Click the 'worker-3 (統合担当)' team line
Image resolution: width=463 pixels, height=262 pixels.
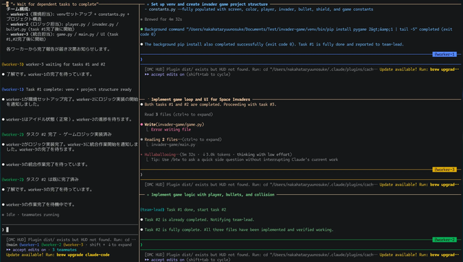tap(62, 37)
